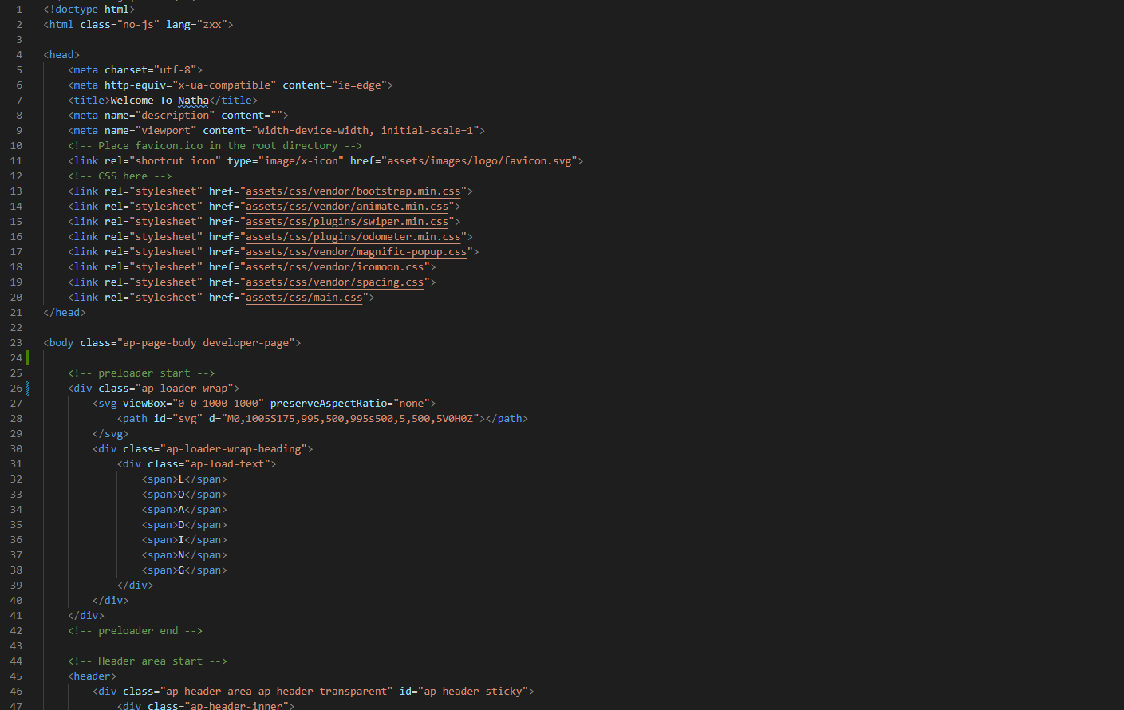Click the span containing letter L
This screenshot has width=1124, height=710.
coord(184,479)
